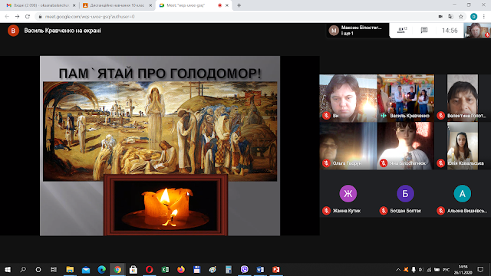Click the lock site-info icon
The width and height of the screenshot is (491, 276).
40,17
